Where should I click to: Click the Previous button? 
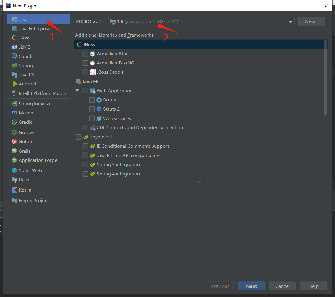[x=220, y=286]
